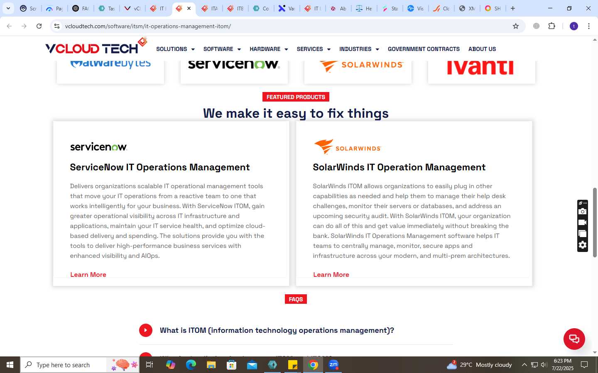598x373 pixels.
Task: Switch to the 'Vis' browser tab
Action: (415, 8)
